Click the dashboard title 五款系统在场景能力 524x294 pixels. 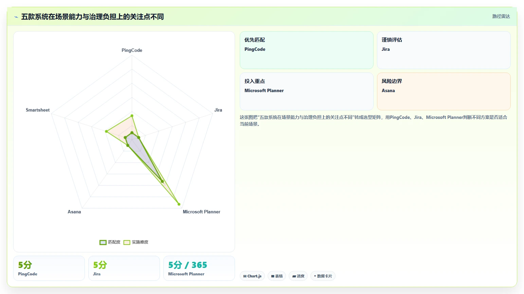[92, 17]
